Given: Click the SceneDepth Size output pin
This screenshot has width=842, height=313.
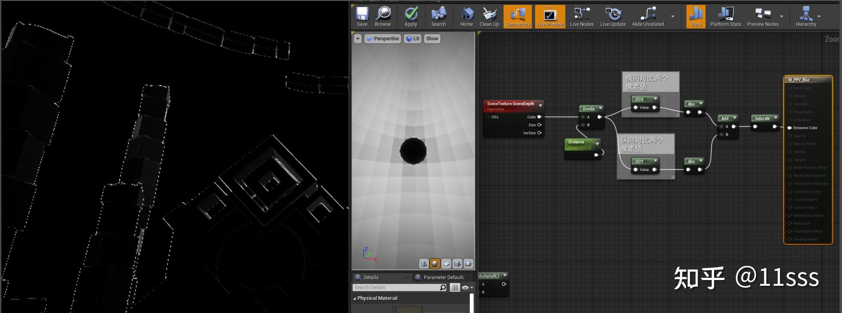Looking at the screenshot, I should click(539, 125).
